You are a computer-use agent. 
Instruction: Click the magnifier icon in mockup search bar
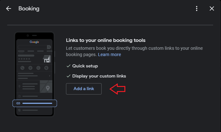pos(49,47)
